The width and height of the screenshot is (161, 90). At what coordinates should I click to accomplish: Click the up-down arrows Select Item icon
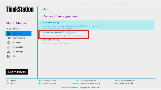coord(40,80)
